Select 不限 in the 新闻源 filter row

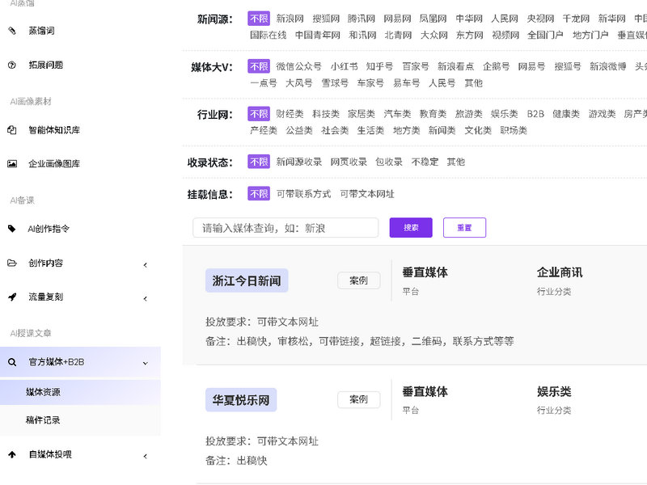click(x=259, y=18)
